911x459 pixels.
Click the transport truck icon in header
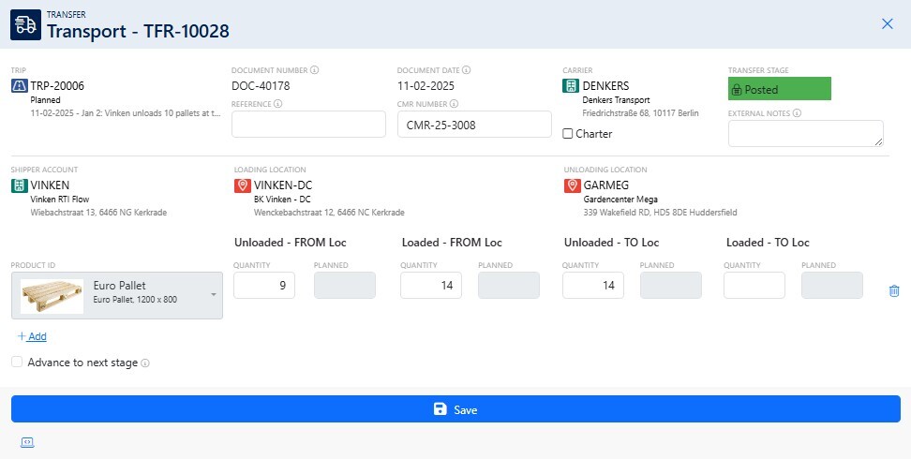coord(25,24)
